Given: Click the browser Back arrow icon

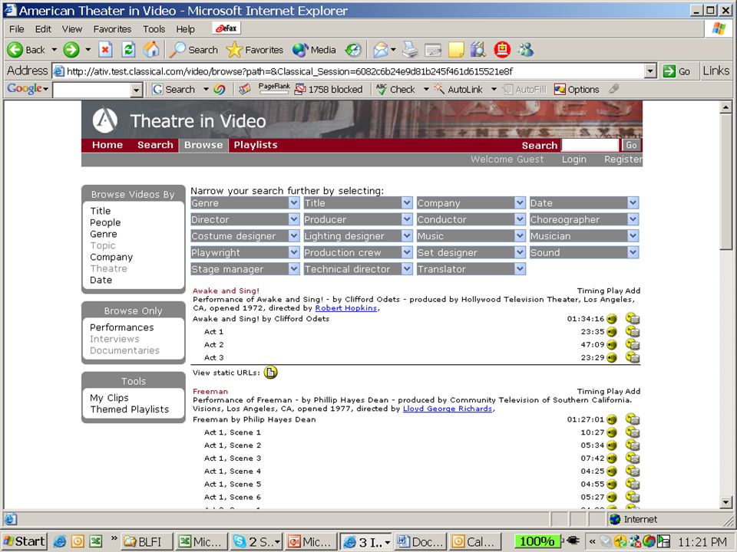Looking at the screenshot, I should tap(15, 50).
